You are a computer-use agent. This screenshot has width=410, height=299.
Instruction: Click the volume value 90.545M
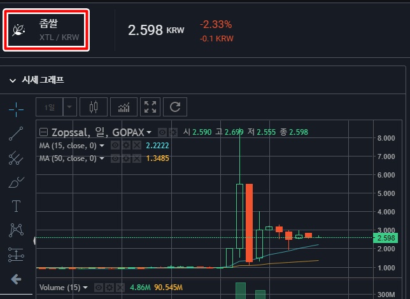168,288
